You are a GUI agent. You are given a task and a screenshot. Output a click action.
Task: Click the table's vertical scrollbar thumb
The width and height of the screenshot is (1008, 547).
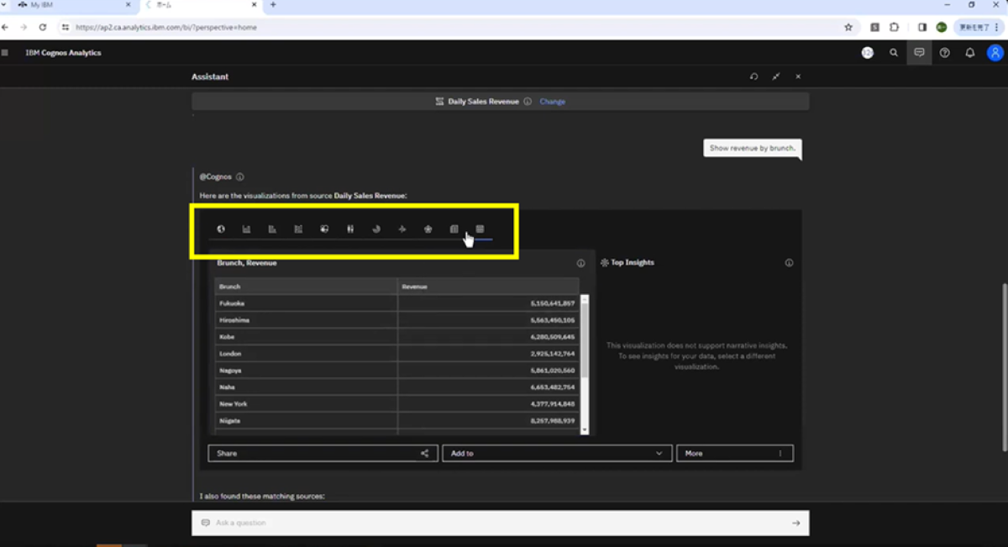(585, 339)
